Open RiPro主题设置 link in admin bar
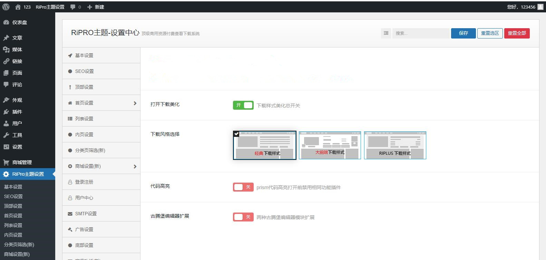 (50, 7)
